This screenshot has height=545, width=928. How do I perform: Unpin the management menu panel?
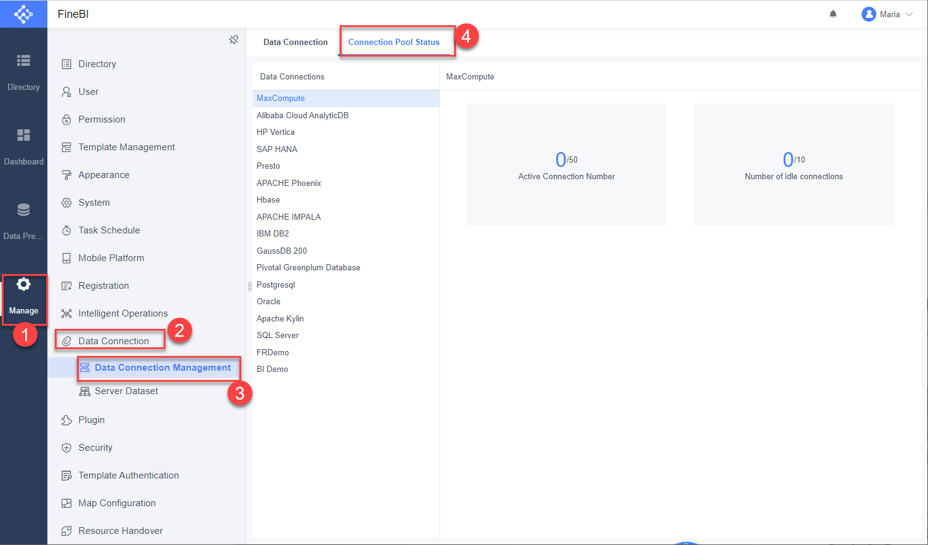pos(234,39)
